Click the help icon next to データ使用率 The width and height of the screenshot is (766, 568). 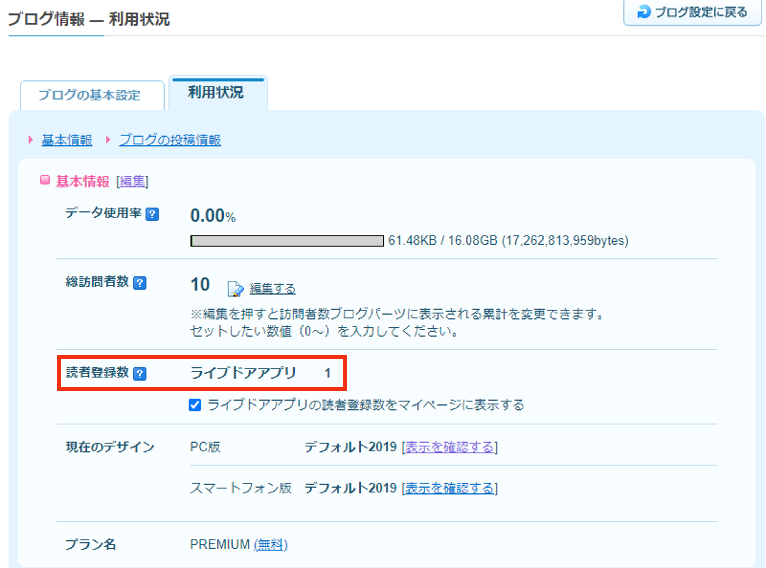pos(152,214)
